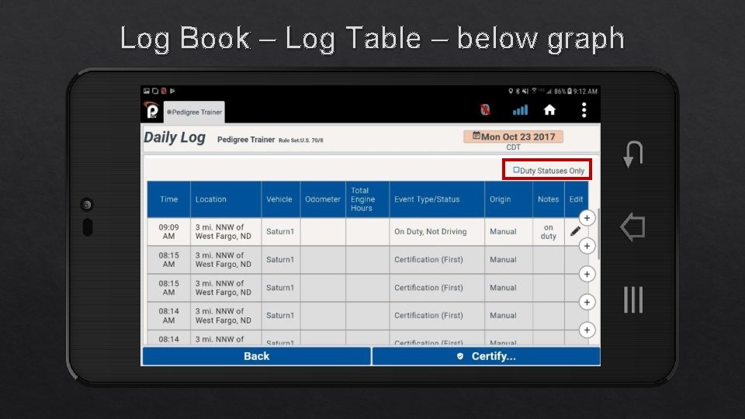
Task: Open the Mon Oct 23 2017 date picker
Action: point(513,137)
